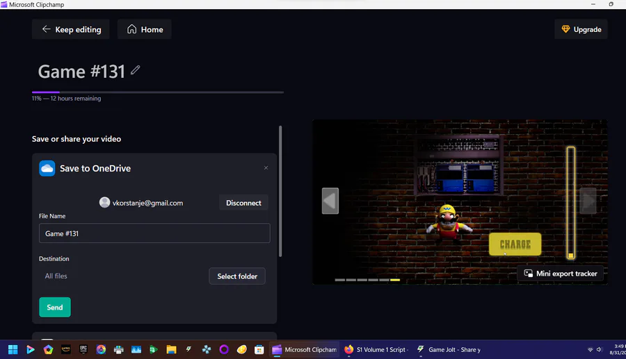Open the Home page

(x=145, y=29)
